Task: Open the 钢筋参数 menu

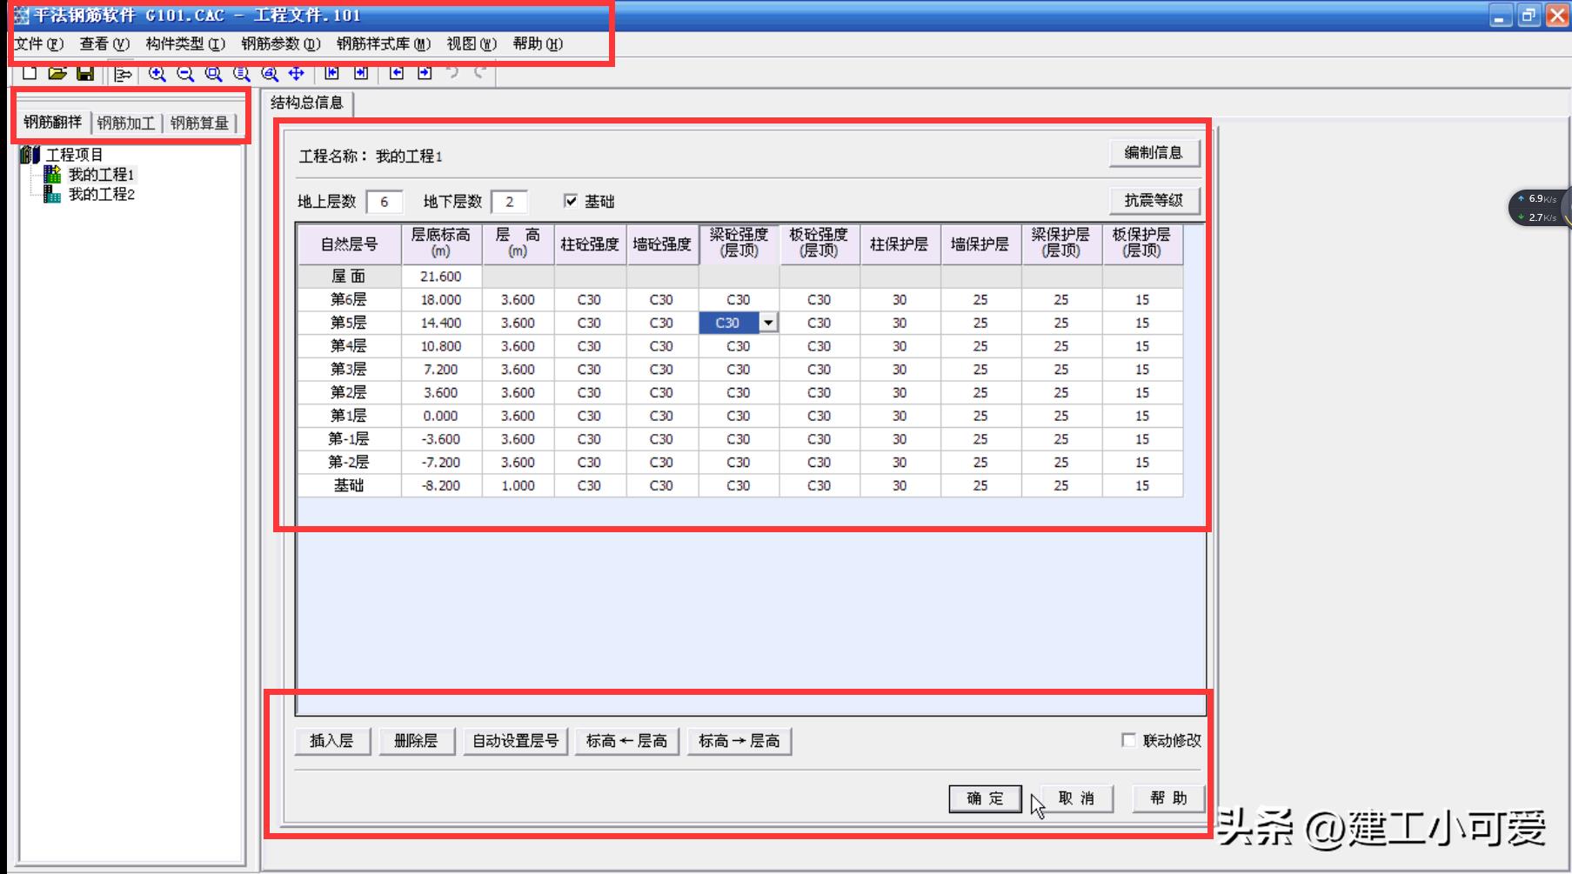Action: point(280,43)
